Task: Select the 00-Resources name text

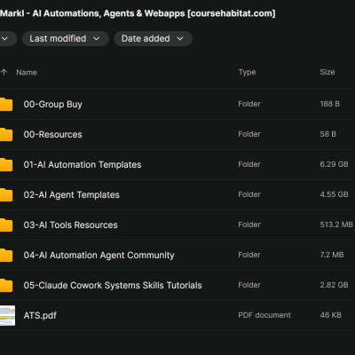Action: (x=53, y=134)
